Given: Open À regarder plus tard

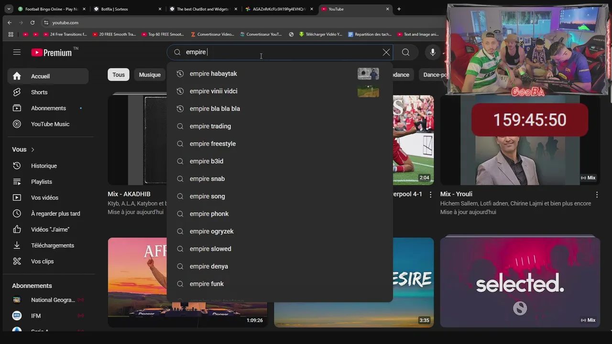Looking at the screenshot, I should pos(48,214).
